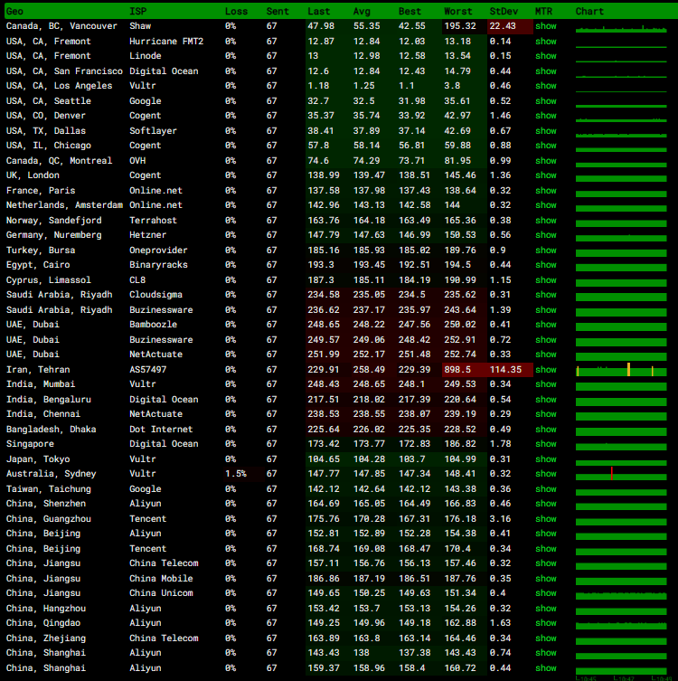Viewport: 678px width, 681px height.
Task: Show MTR for Australia Sydney Vultr
Action: [546, 474]
